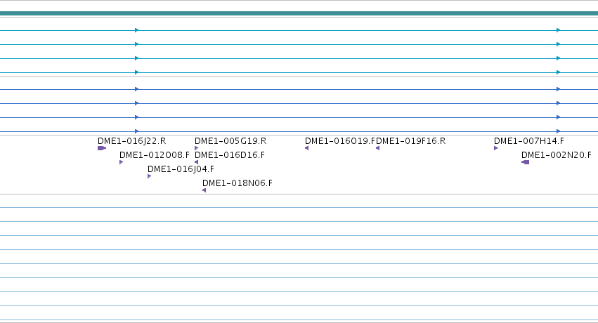
Task: Select the DME1-012O08.F feature label
Action: click(154, 155)
